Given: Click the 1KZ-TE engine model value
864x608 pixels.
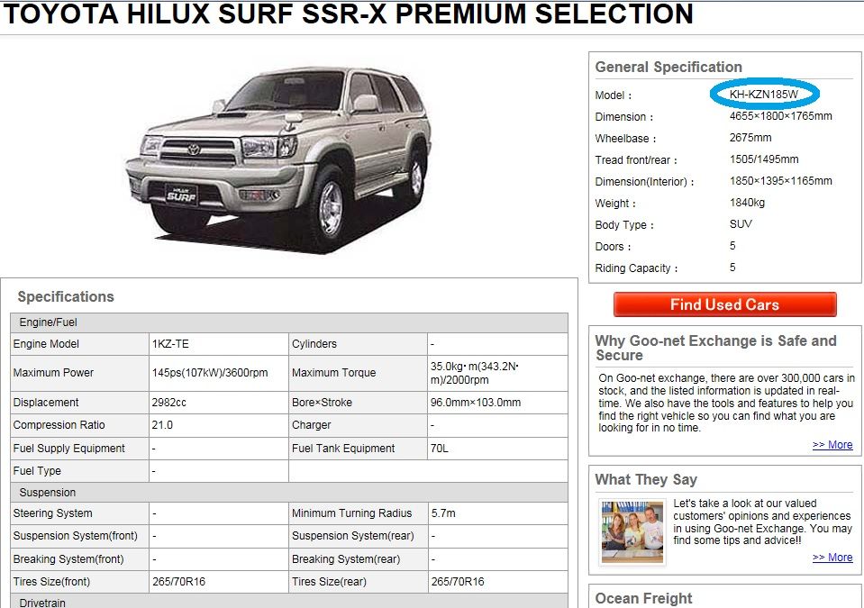Looking at the screenshot, I should coord(170,344).
